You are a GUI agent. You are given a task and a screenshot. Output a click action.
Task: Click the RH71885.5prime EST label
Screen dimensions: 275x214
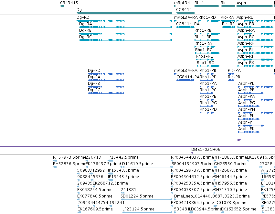coord(230,157)
